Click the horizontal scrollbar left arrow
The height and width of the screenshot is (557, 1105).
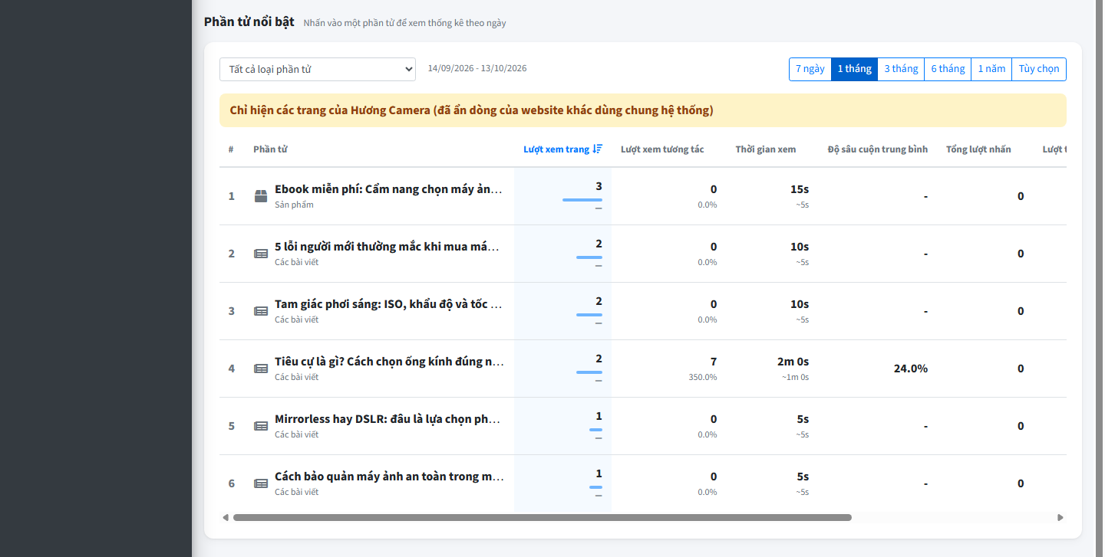[x=226, y=517]
